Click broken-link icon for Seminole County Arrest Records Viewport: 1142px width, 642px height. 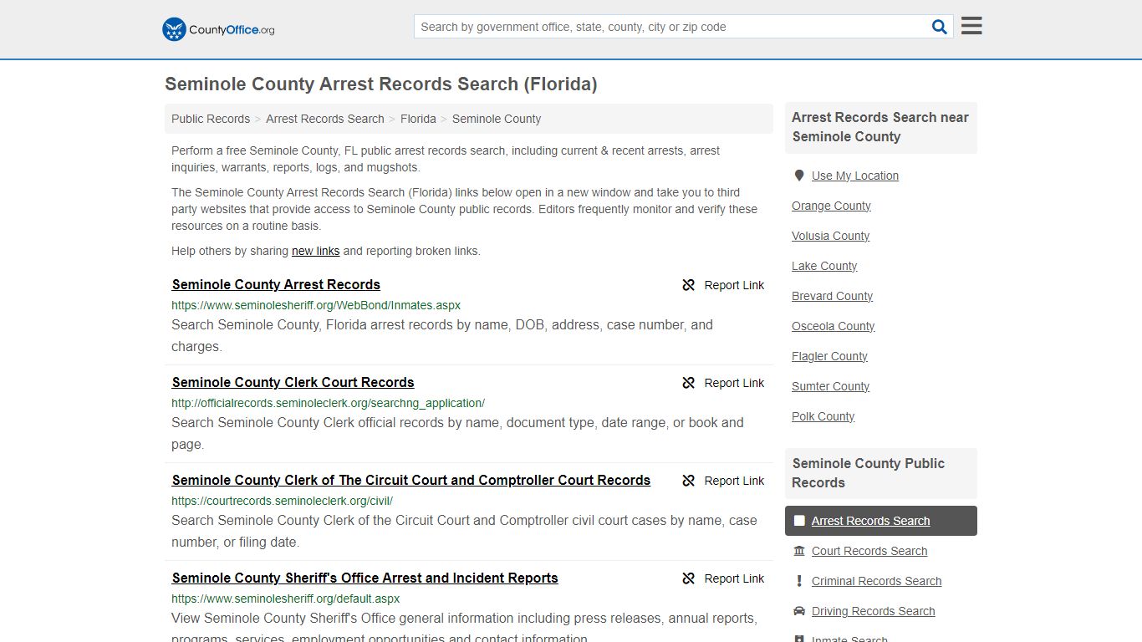[689, 285]
